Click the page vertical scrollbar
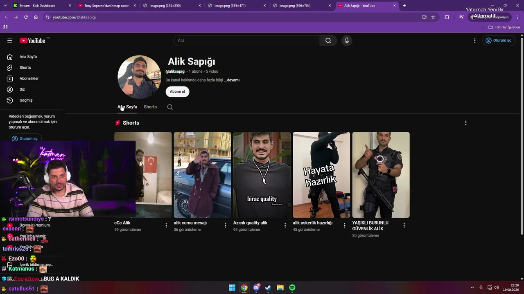The height and width of the screenshot is (294, 524). (x=522, y=137)
